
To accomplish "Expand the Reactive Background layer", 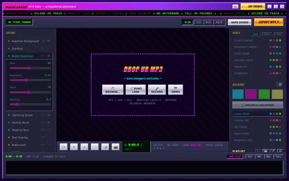I will point(29,41).
